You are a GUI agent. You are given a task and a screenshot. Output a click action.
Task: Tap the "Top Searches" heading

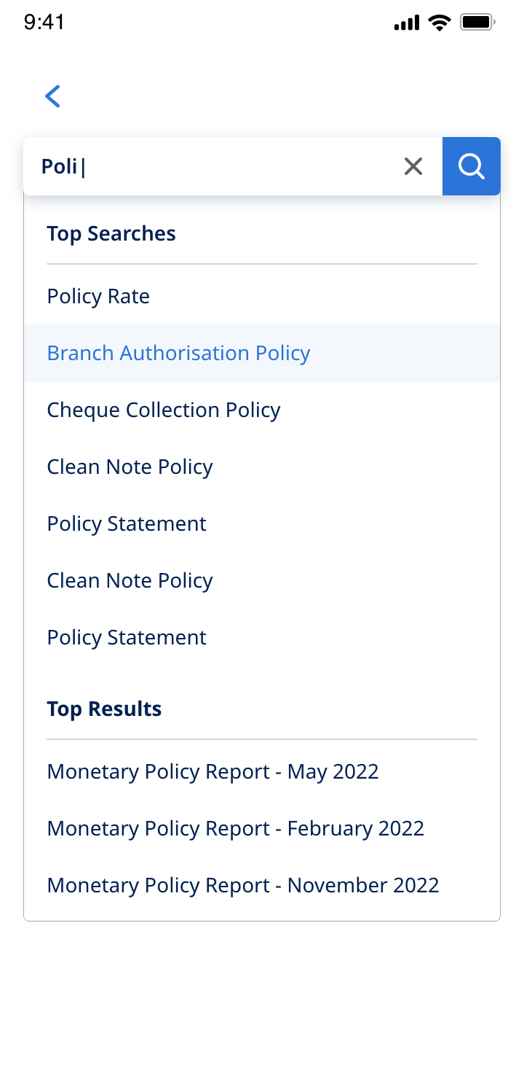point(111,233)
